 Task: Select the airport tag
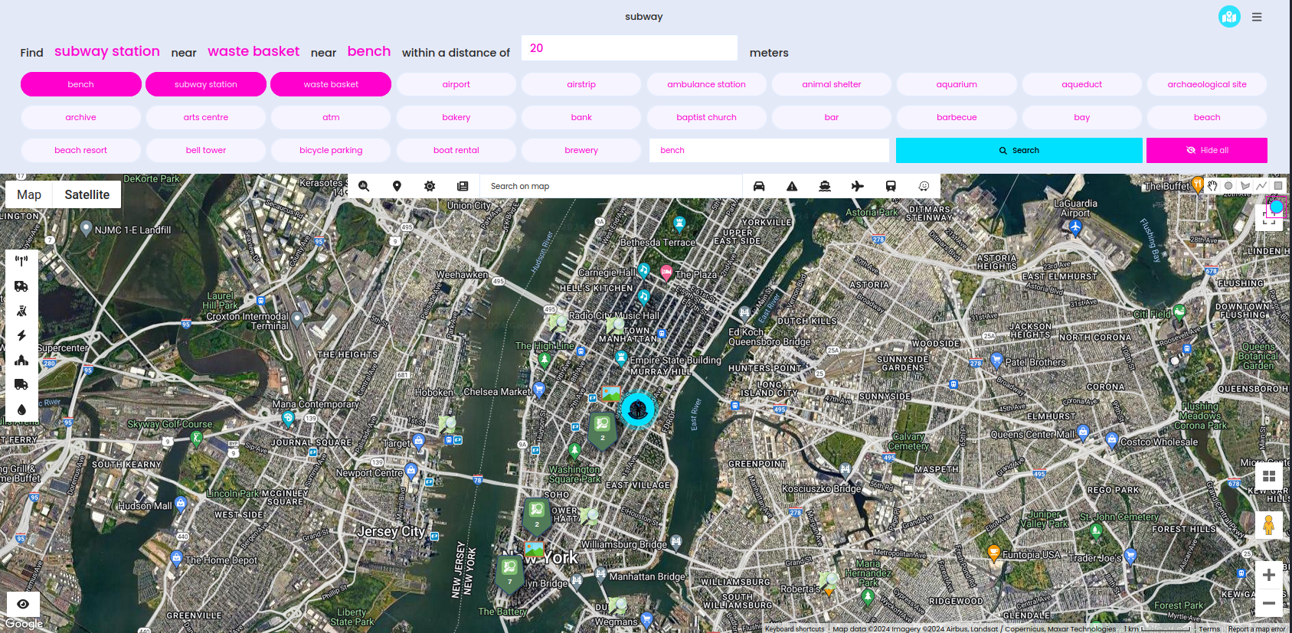(x=456, y=84)
